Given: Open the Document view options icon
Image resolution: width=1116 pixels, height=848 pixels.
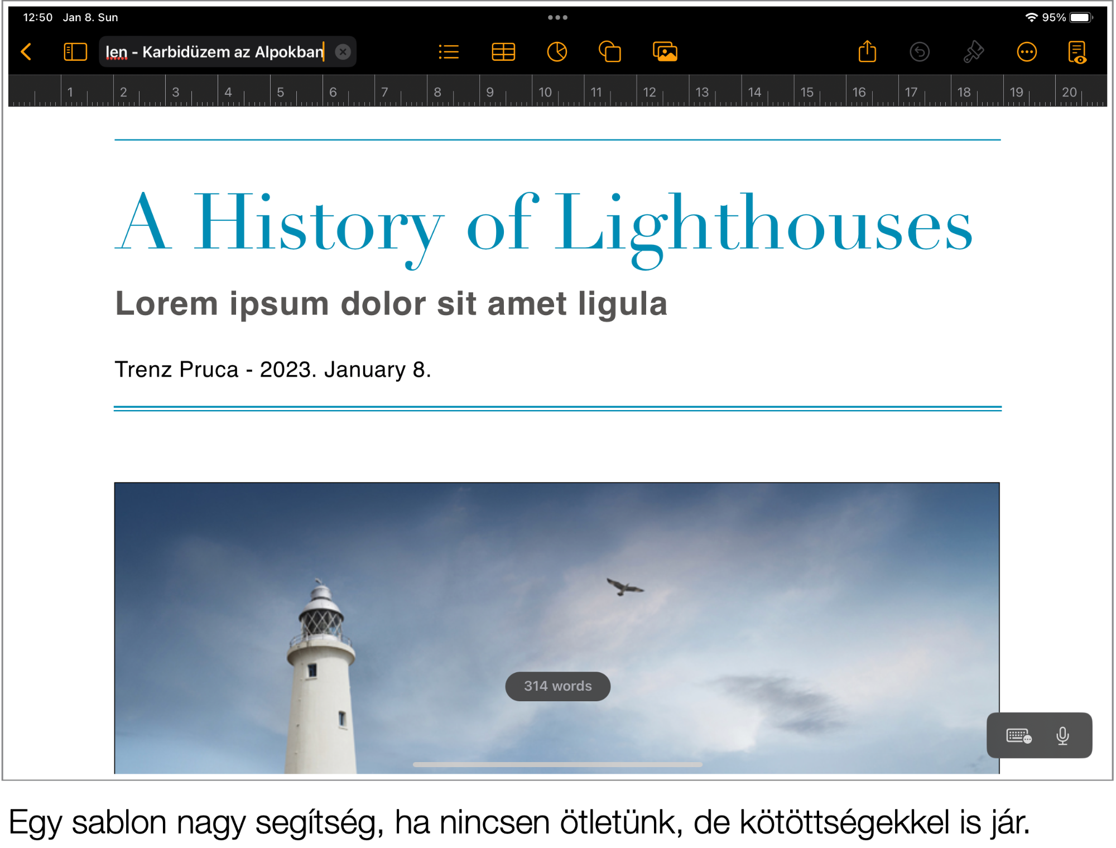Looking at the screenshot, I should 1077,52.
